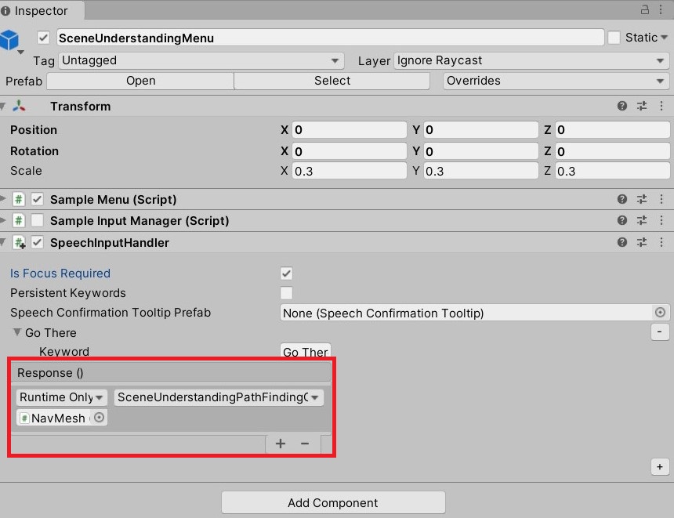Open Sample Menu script context menu
The width and height of the screenshot is (674, 518).
click(661, 199)
